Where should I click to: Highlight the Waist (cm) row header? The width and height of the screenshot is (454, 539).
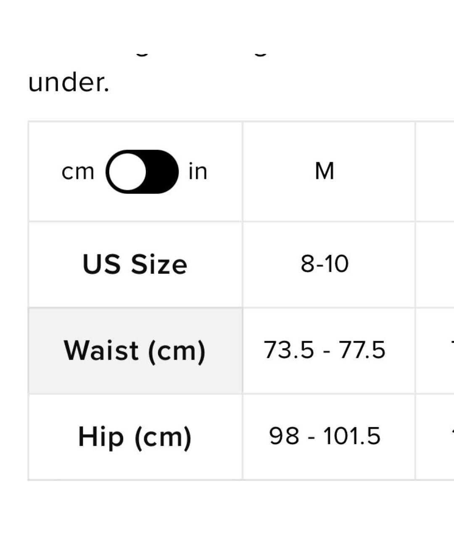135,351
